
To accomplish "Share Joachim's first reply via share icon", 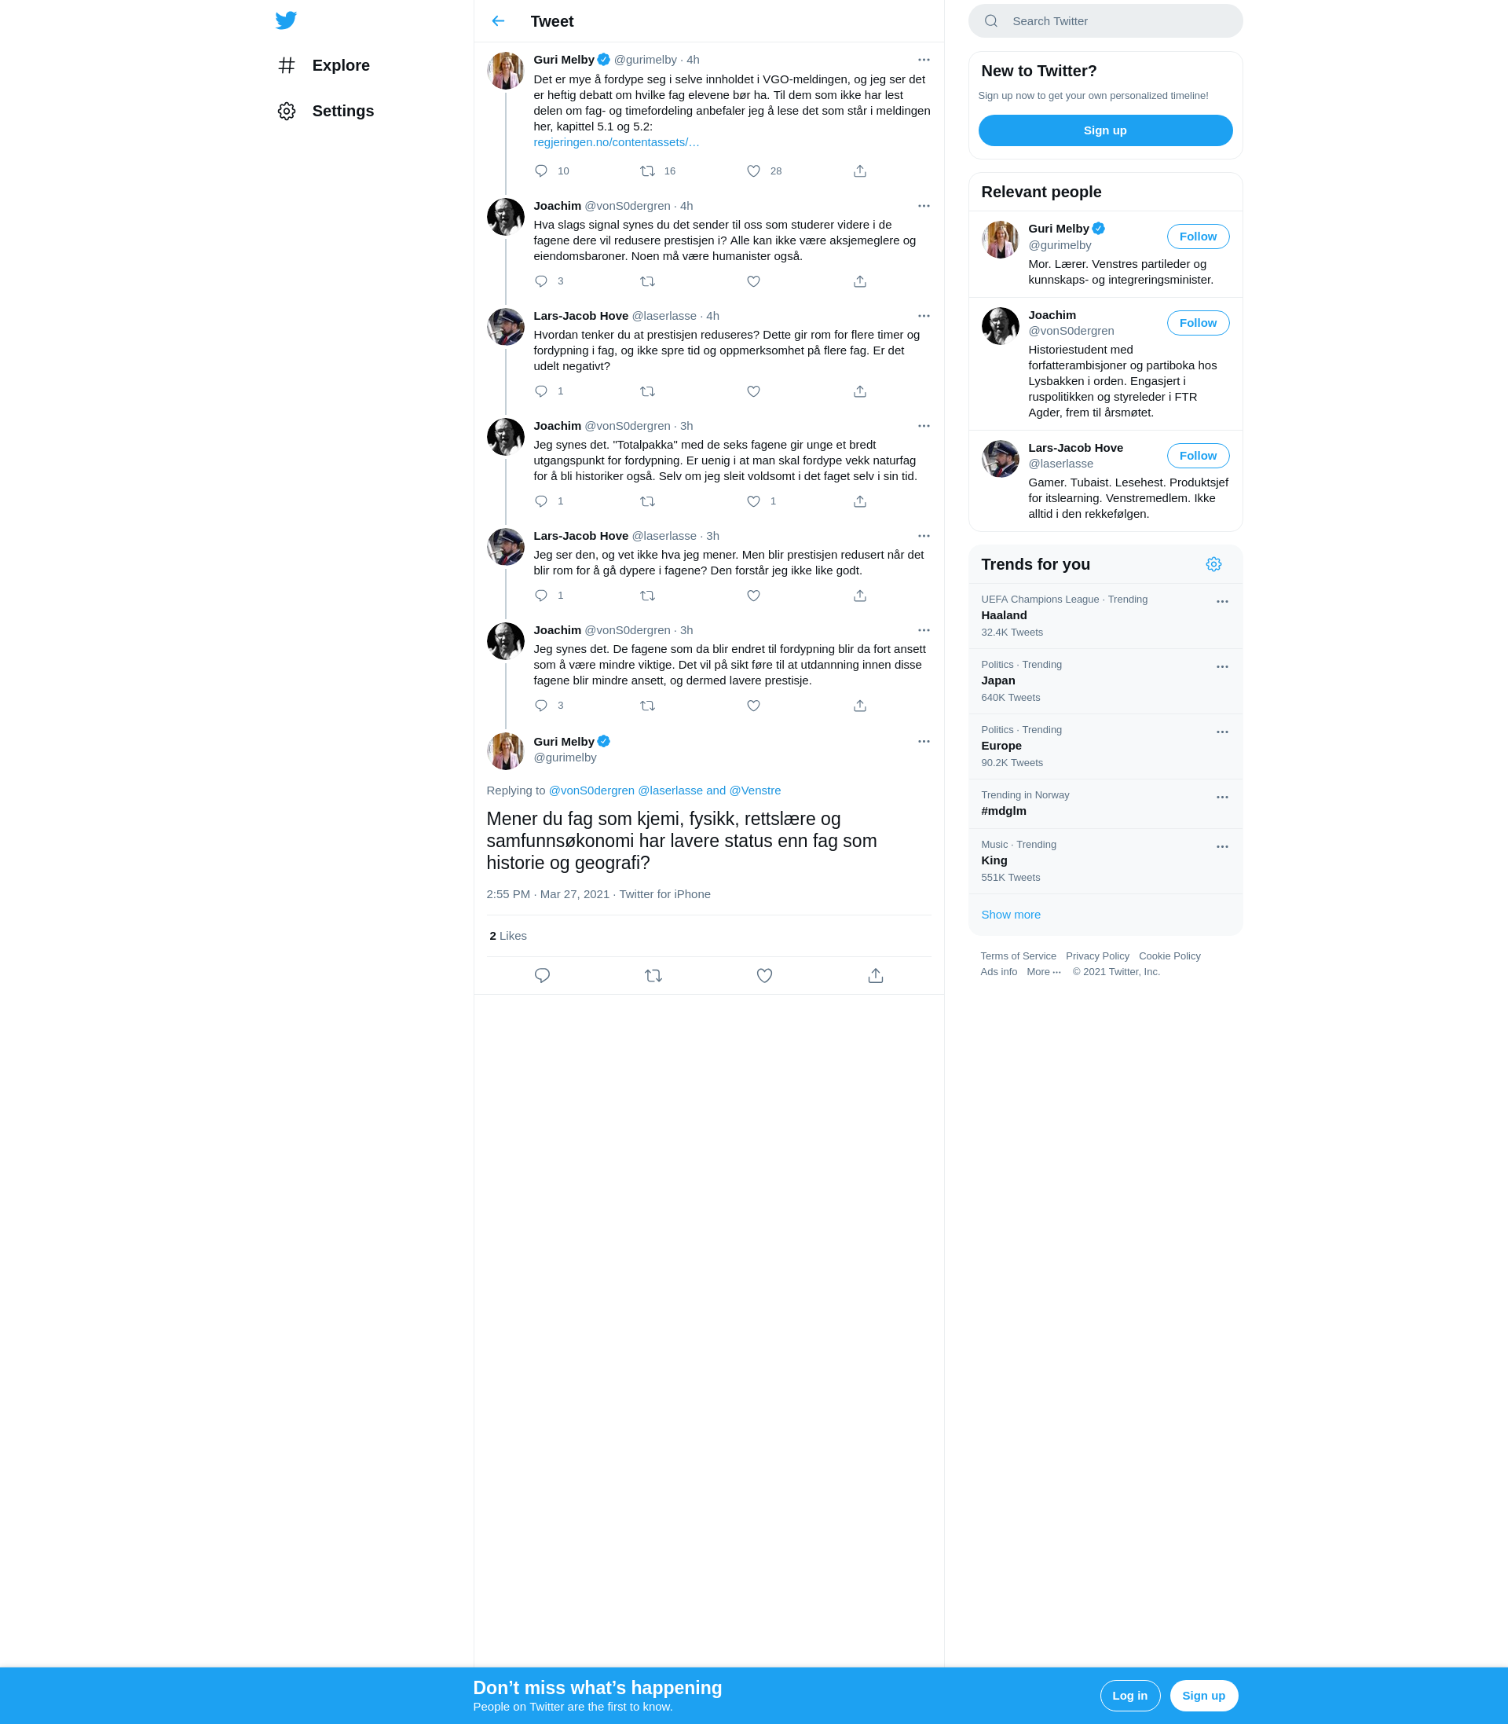I will [859, 281].
